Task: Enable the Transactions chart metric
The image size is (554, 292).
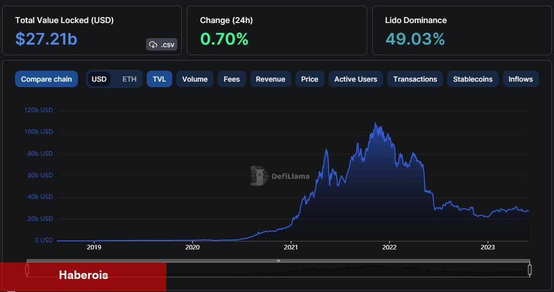Action: [415, 79]
